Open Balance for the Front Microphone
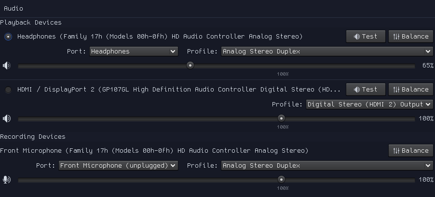Image resolution: width=435 pixels, height=197 pixels. pyautogui.click(x=410, y=151)
